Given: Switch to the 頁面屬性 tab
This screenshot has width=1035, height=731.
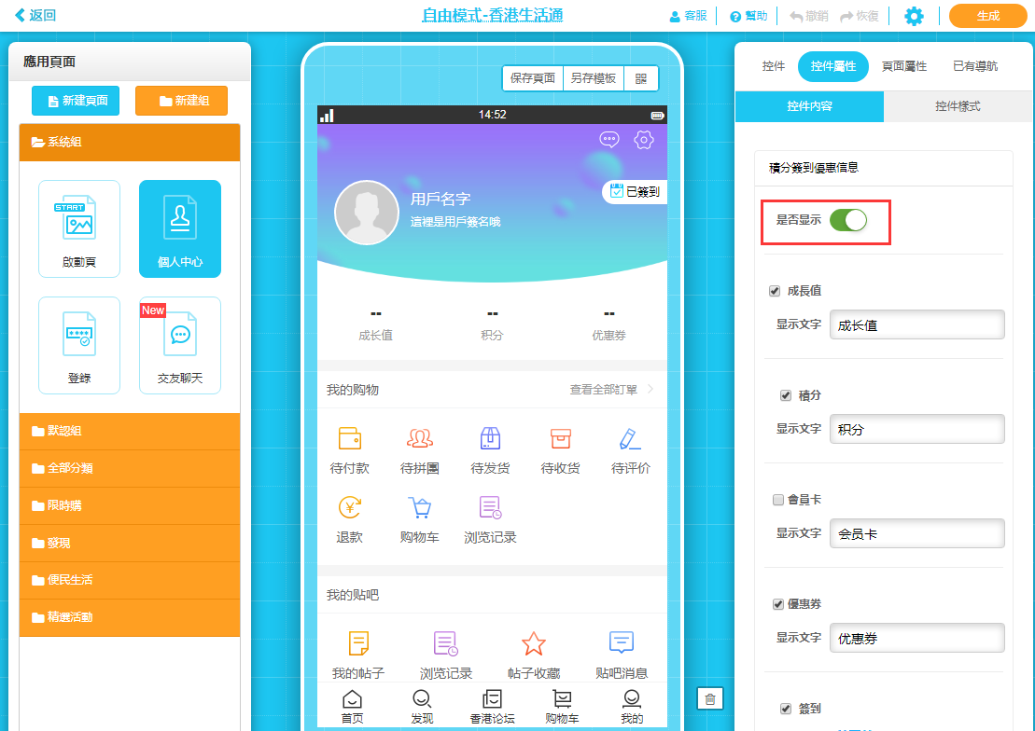Looking at the screenshot, I should pos(904,66).
